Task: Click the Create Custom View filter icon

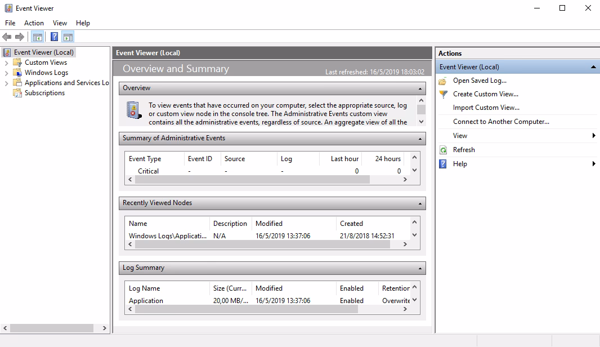Action: pos(443,94)
